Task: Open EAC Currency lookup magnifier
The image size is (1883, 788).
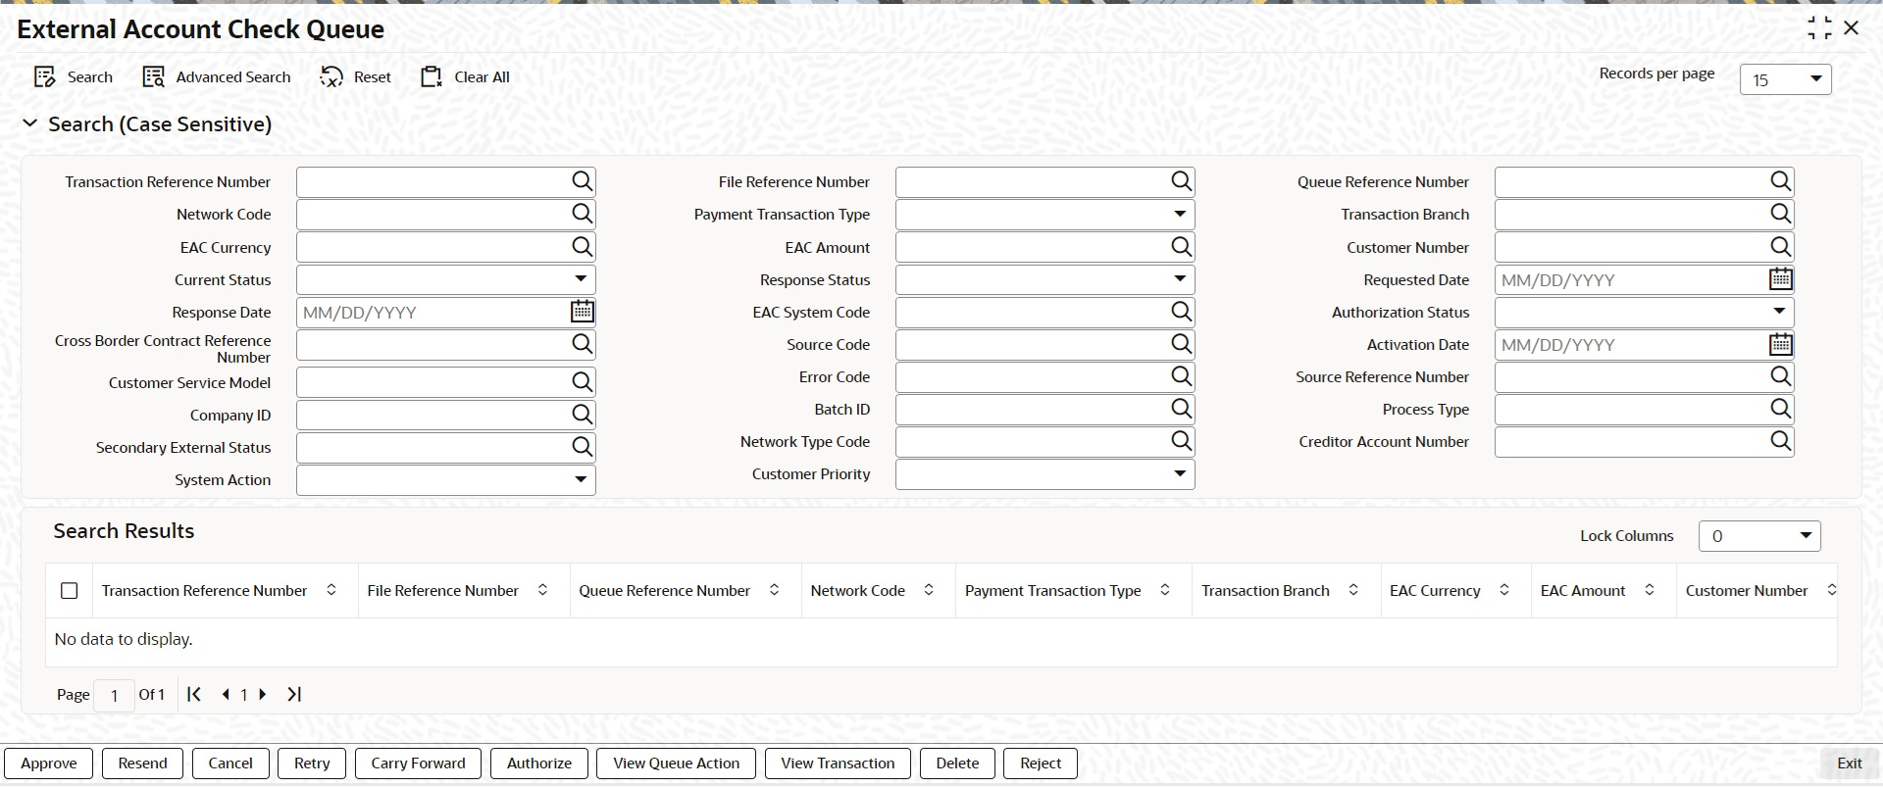Action: click(583, 247)
